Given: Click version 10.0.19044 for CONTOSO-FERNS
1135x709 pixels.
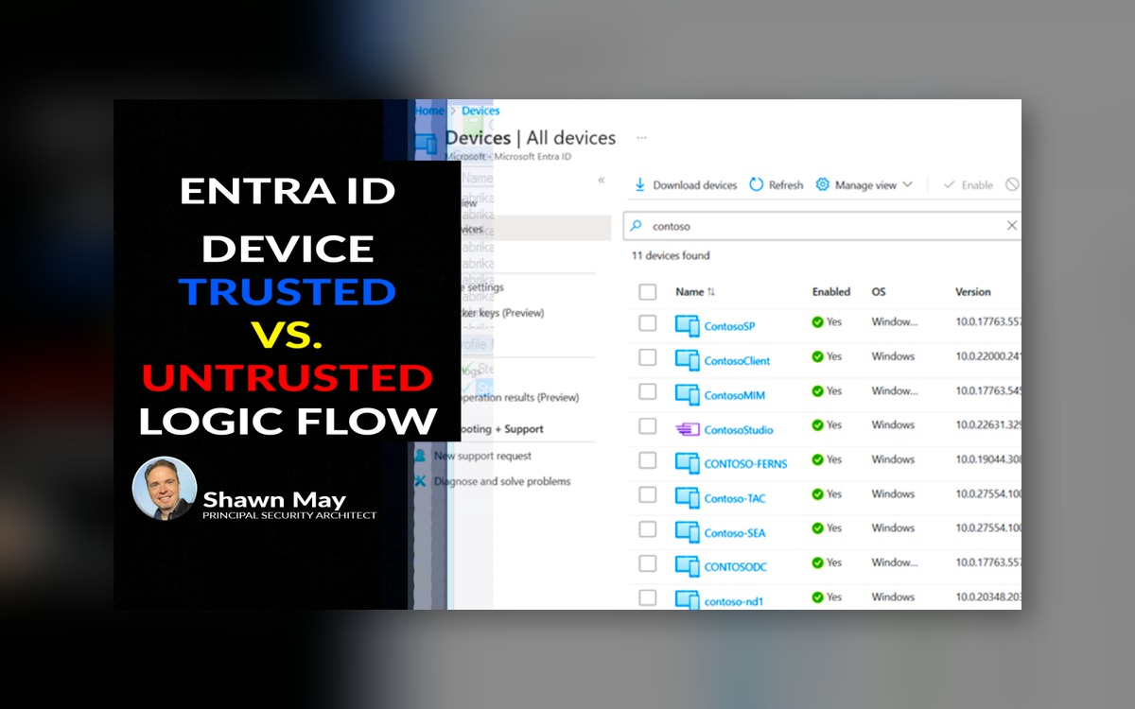Looking at the screenshot, I should (x=988, y=459).
